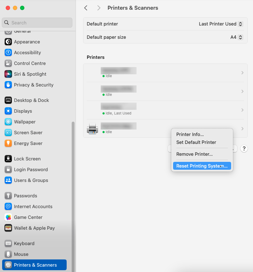
Task: Open Wallpaper flower icon
Action: (x=8, y=122)
